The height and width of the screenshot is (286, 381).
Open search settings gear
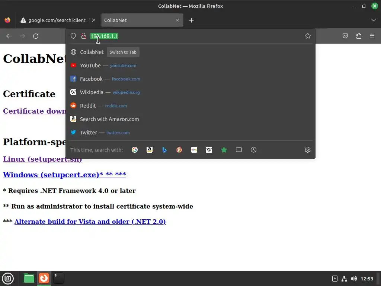coord(308,150)
